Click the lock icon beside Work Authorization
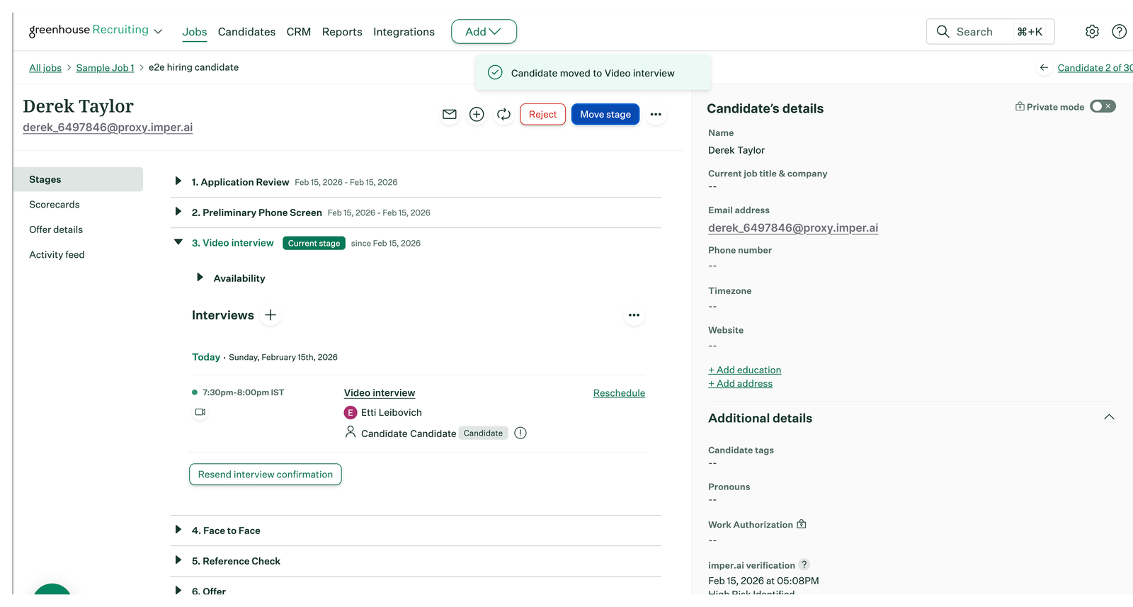The width and height of the screenshot is (1133, 607). click(802, 524)
